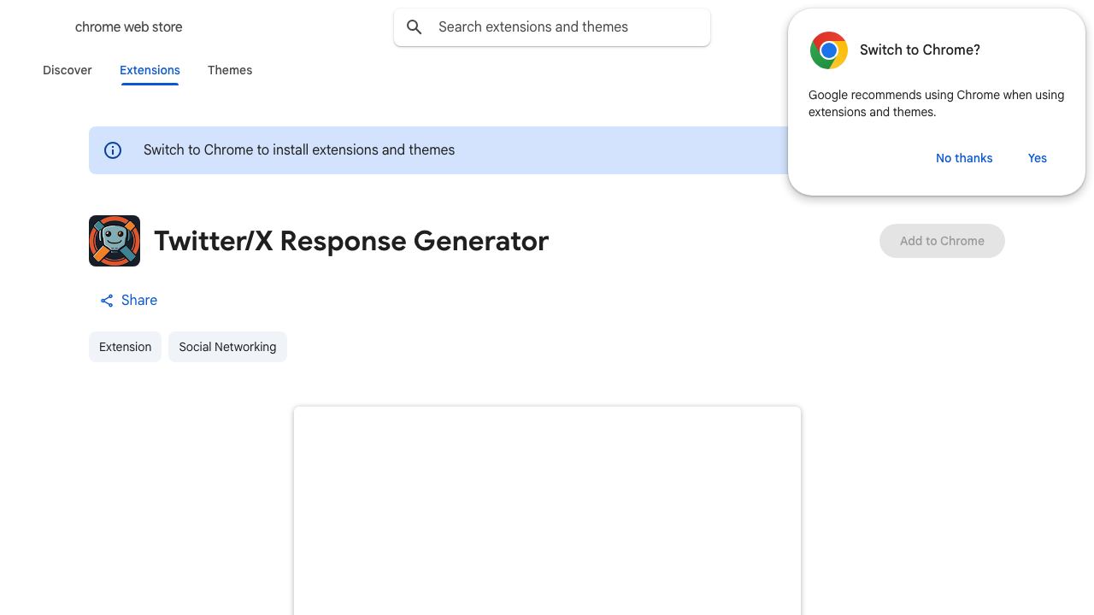Image resolution: width=1094 pixels, height=615 pixels.
Task: Open the Discover tab
Action: point(68,70)
